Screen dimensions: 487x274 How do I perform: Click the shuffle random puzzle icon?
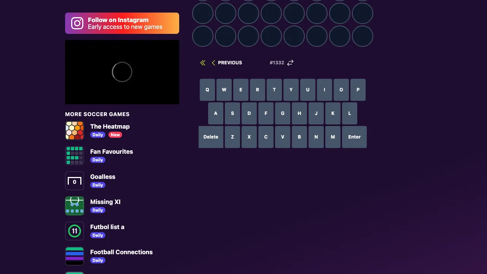tap(290, 63)
